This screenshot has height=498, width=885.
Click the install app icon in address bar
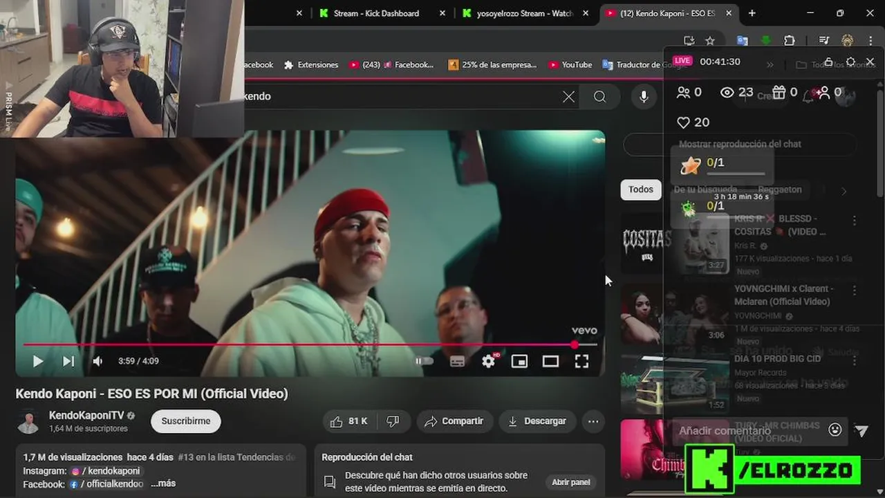(x=689, y=41)
